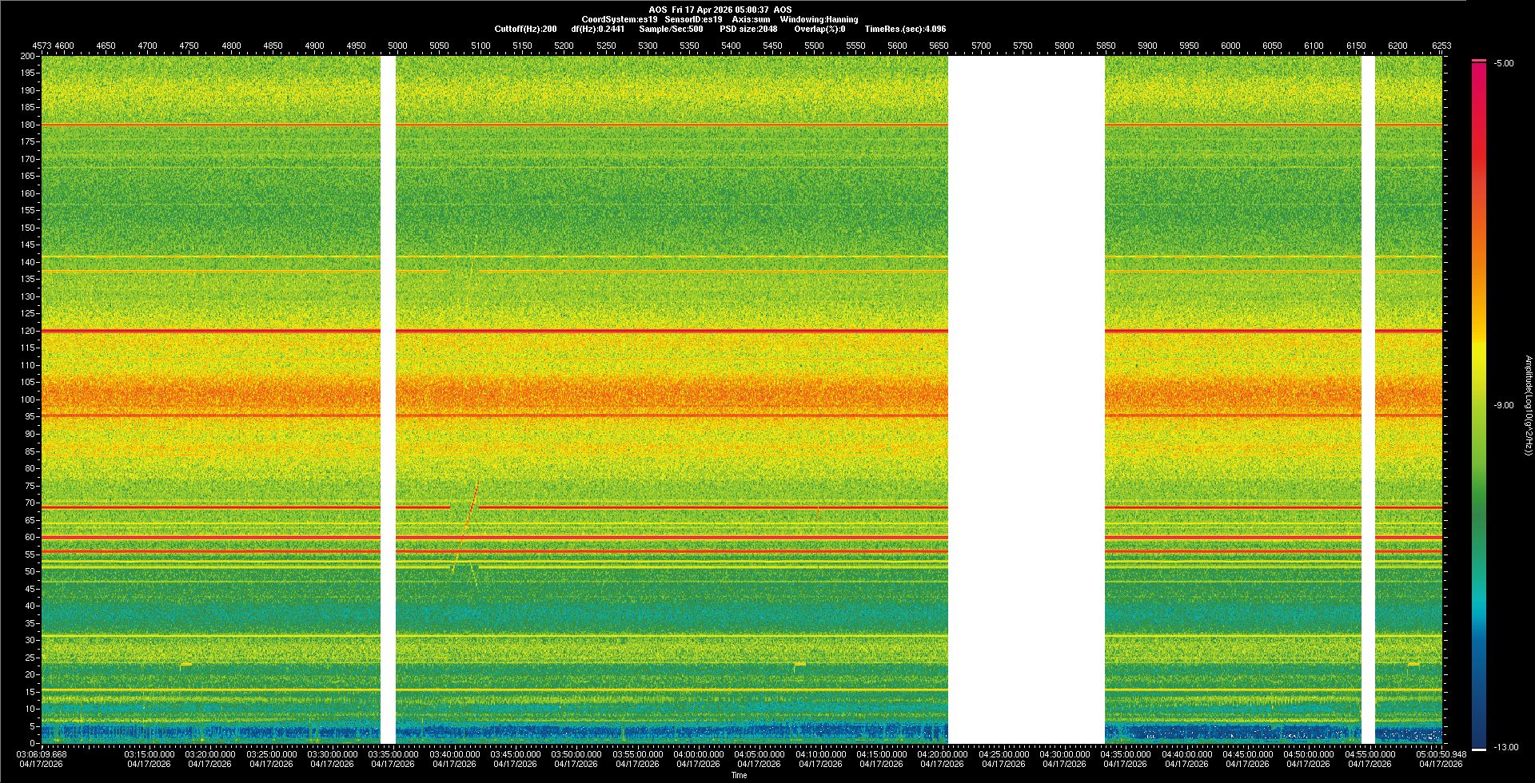Click the Amplitude axis label beside color bar
Viewport: 1535px width, 783px height.
point(1528,406)
